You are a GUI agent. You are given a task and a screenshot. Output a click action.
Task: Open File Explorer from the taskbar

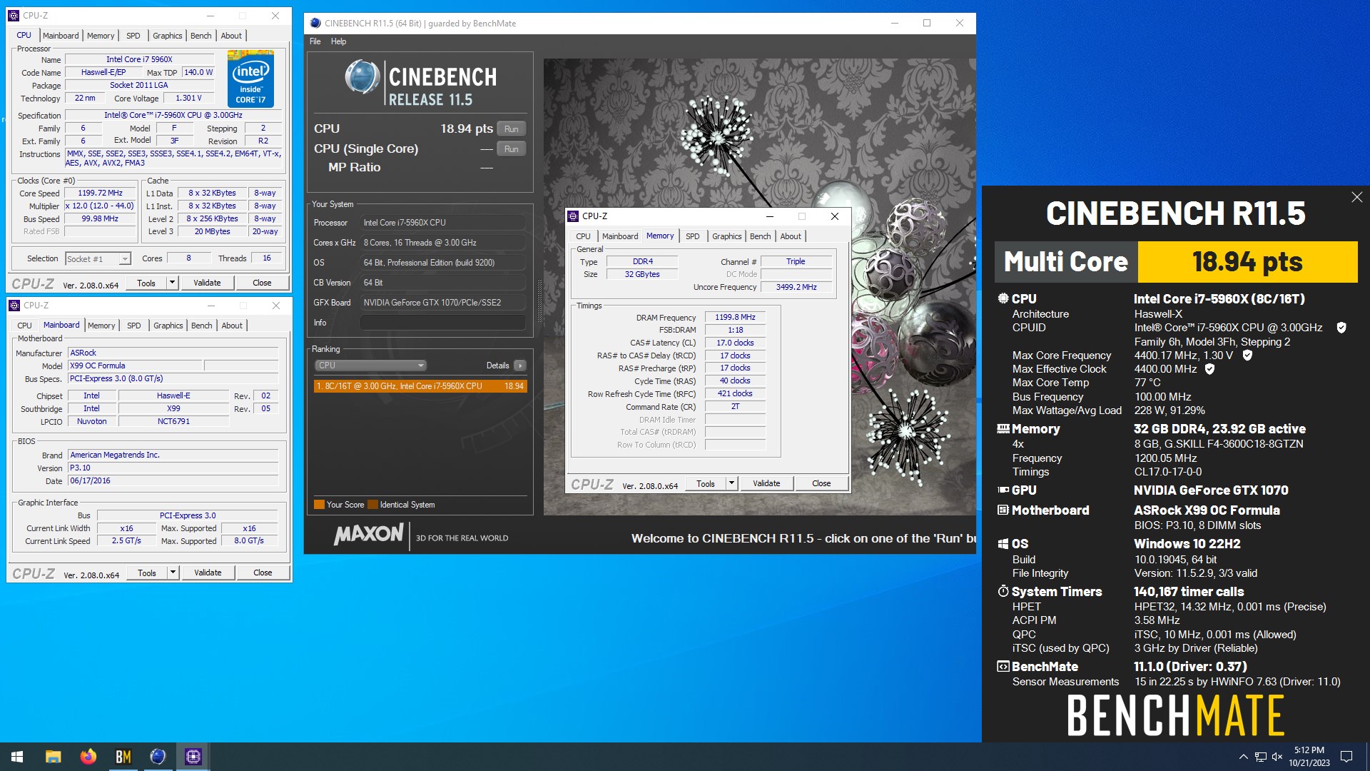coord(53,757)
